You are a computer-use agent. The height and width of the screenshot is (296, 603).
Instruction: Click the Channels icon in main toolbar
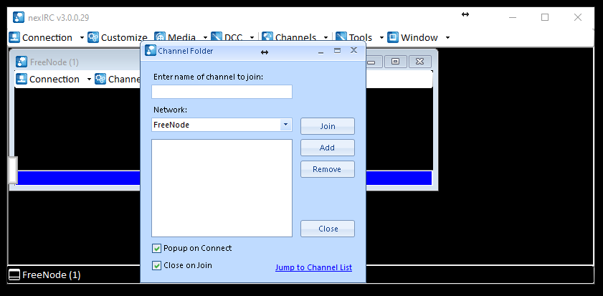coord(267,37)
